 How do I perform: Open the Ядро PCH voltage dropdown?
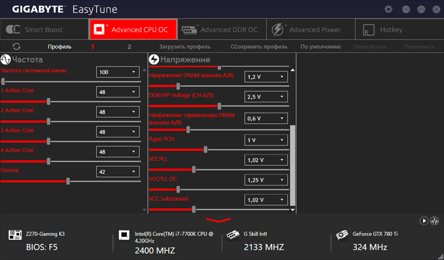click(x=266, y=140)
